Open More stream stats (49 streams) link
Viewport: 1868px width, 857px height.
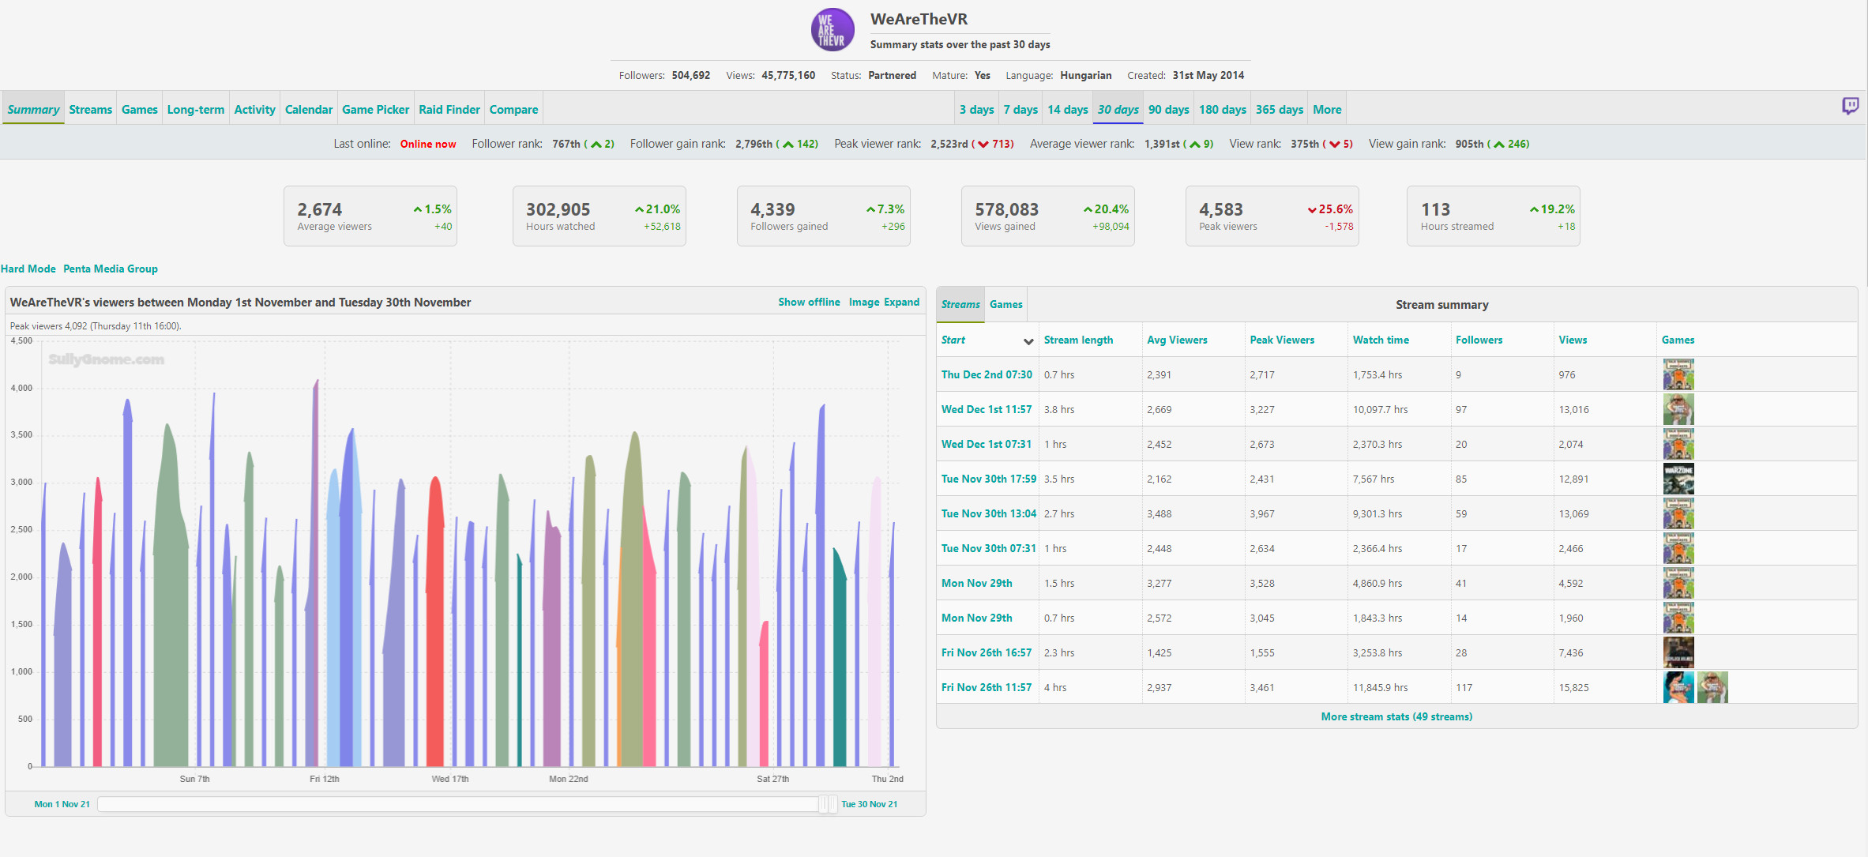(x=1396, y=716)
